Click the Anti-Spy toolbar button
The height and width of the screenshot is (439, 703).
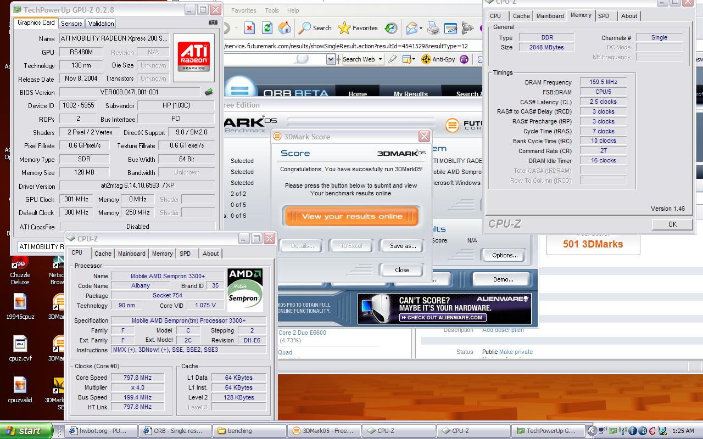438,59
